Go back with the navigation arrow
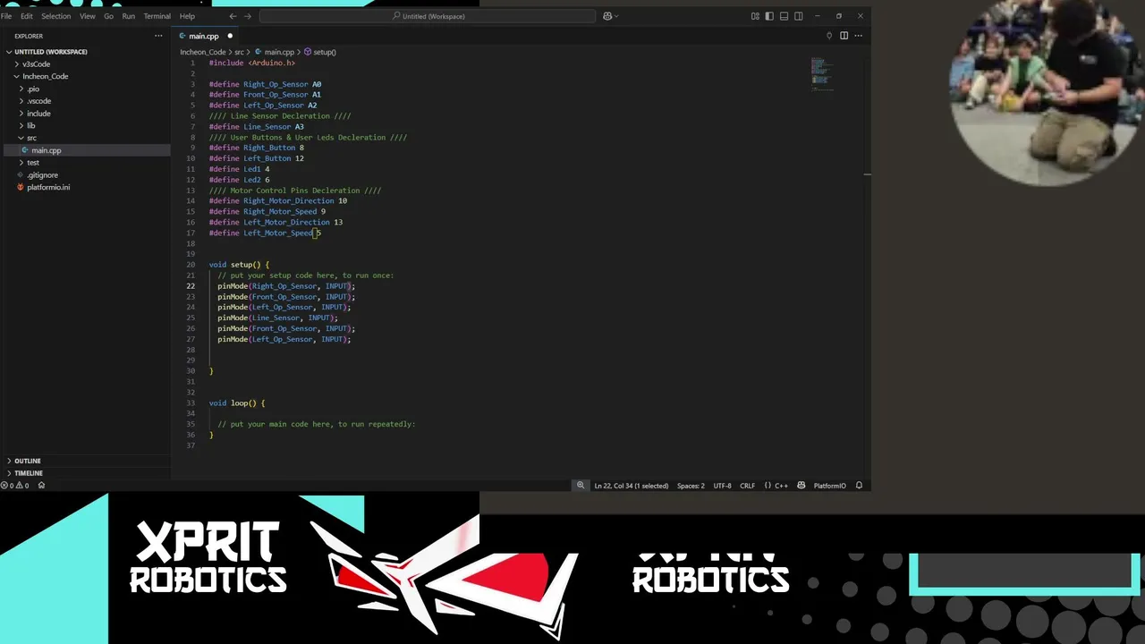The width and height of the screenshot is (1145, 644). click(233, 16)
